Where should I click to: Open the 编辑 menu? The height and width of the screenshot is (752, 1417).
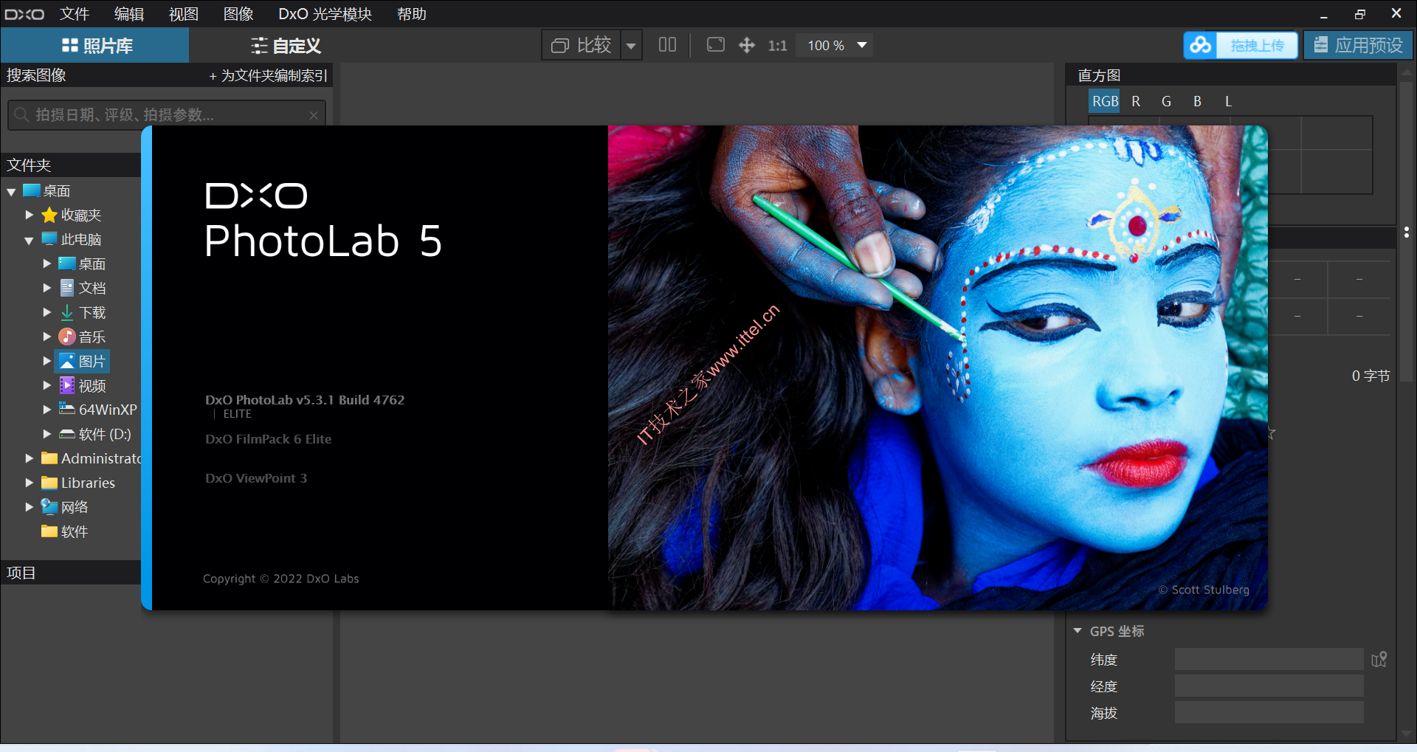129,14
